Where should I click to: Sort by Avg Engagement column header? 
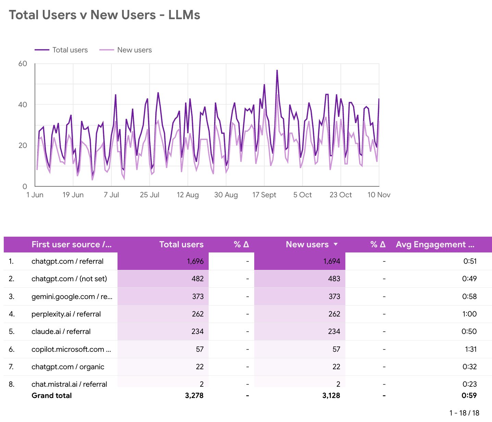point(435,245)
